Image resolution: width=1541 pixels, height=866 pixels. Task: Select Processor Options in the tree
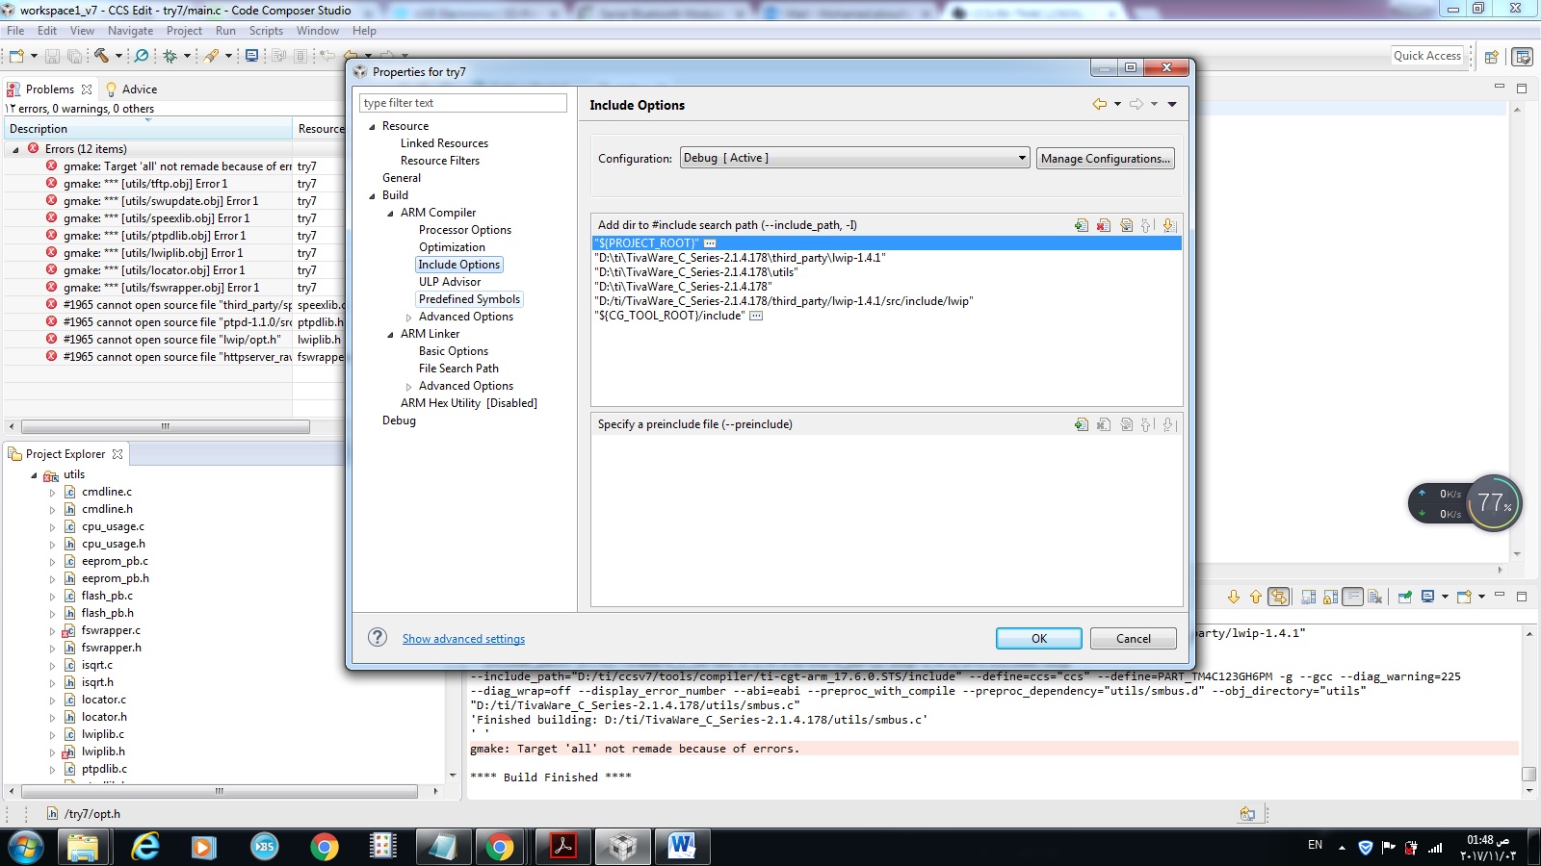click(465, 230)
